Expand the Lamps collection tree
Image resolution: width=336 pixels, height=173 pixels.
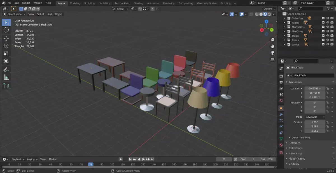[284, 44]
